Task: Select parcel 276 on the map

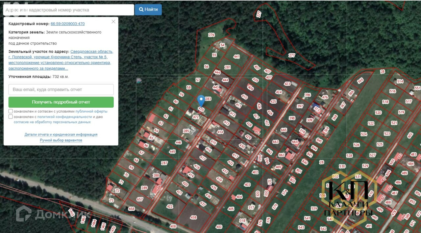Action: point(211,35)
